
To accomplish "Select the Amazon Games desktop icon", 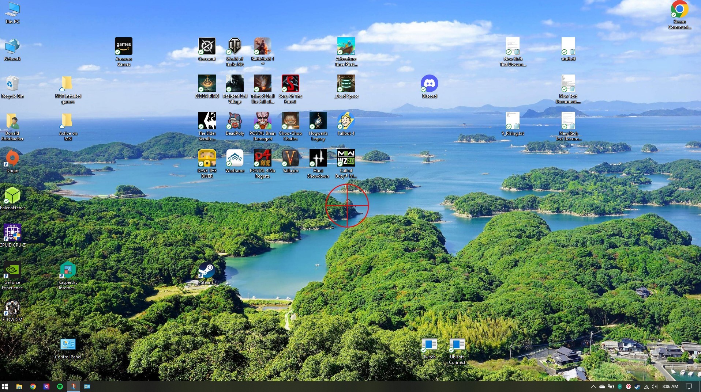I will point(123,46).
